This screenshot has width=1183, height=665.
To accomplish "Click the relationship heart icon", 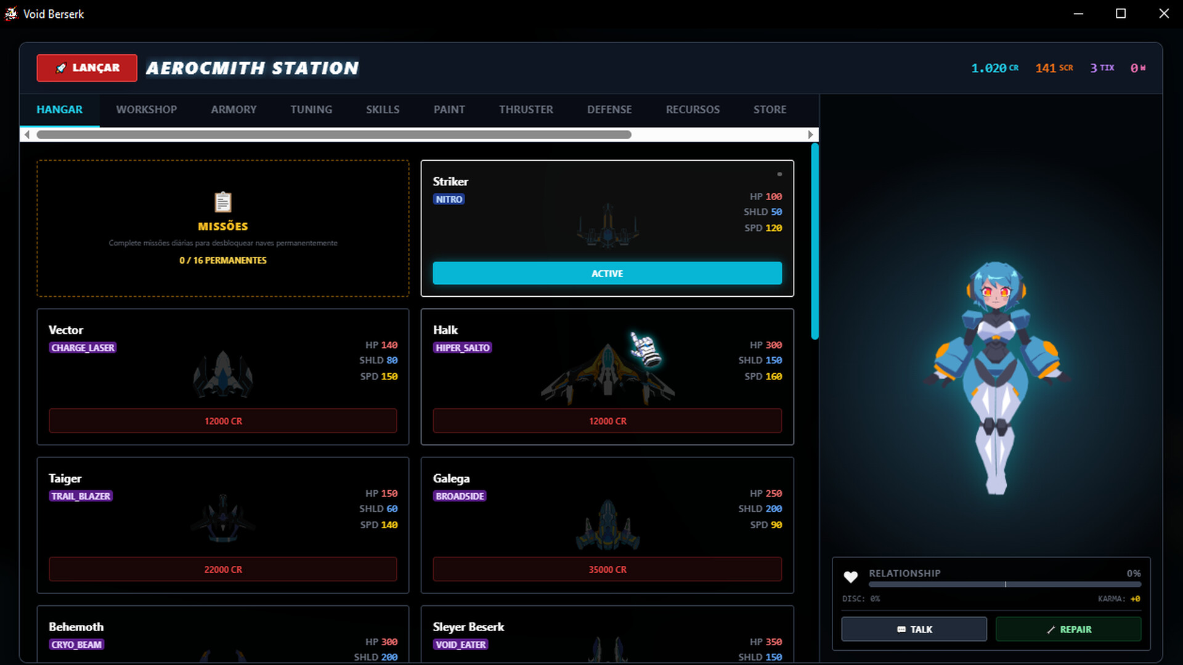I will click(x=851, y=577).
